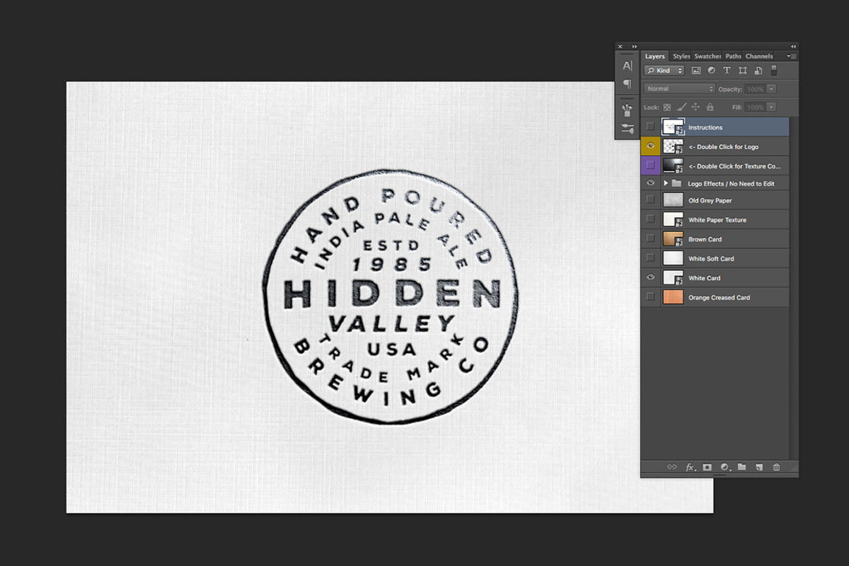849x566 pixels.
Task: Select the Logo Effects / No Need to Edit name
Action: click(x=731, y=184)
